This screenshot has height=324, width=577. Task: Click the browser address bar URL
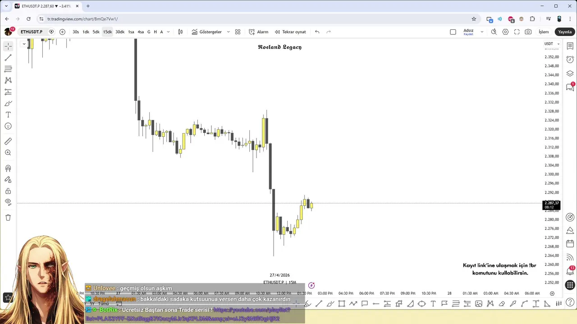[82, 19]
